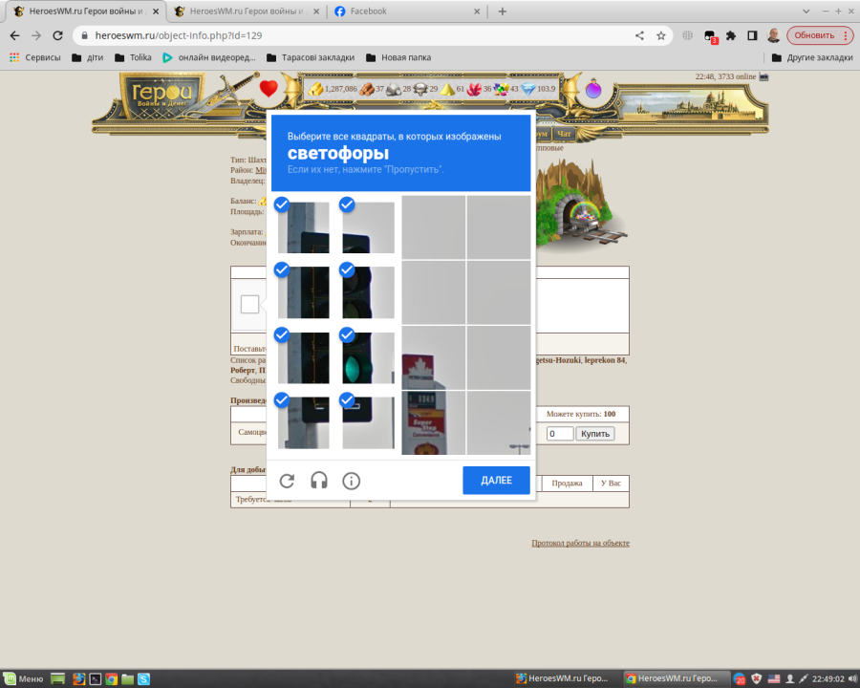Viewport: 860px width, 688px height.
Task: Bookmark this page with the star icon
Action: (661, 35)
